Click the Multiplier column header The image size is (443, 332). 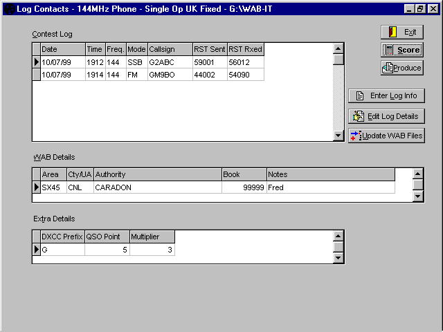pyautogui.click(x=152, y=237)
